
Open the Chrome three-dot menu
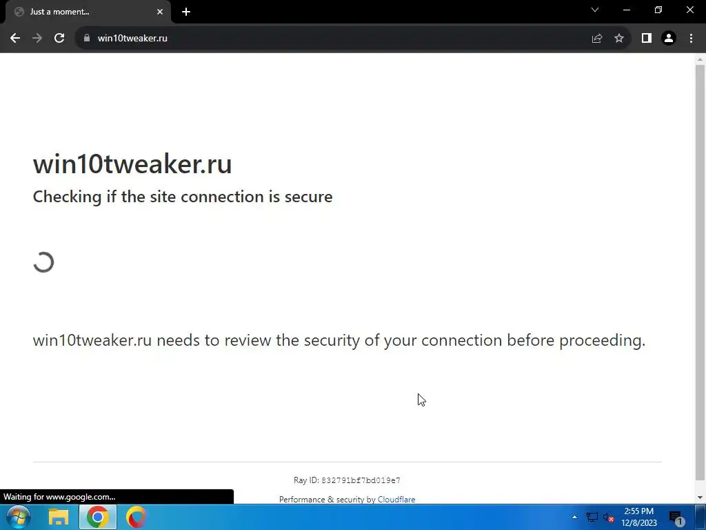(x=691, y=39)
